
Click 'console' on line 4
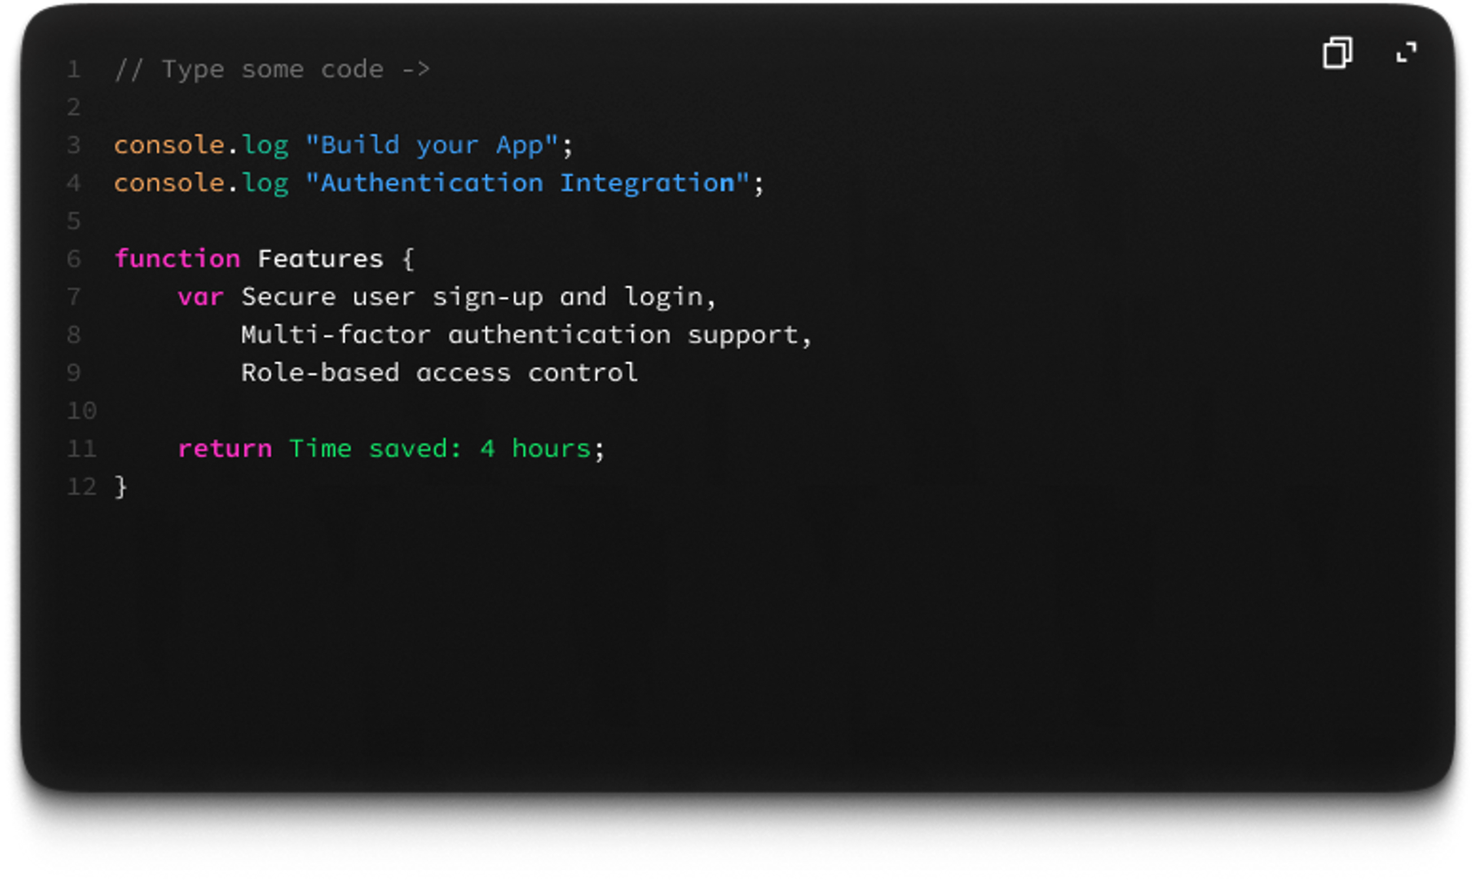169,182
